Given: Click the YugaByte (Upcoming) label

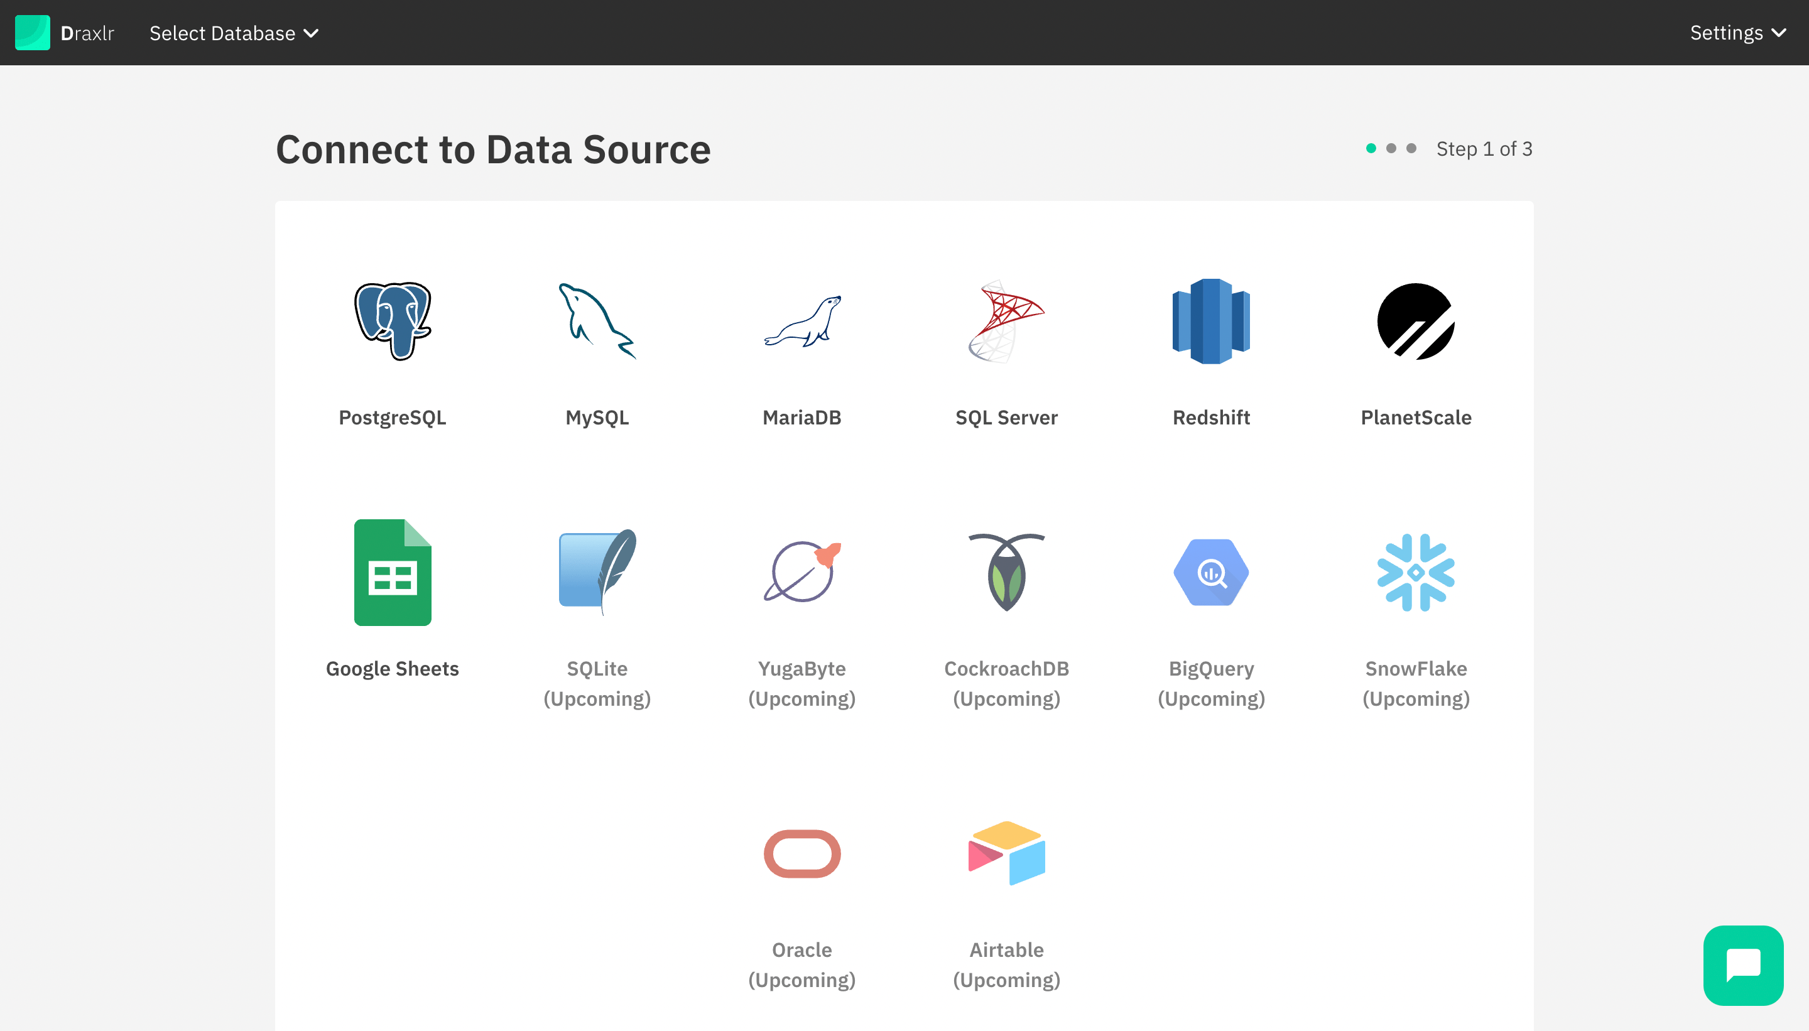Looking at the screenshot, I should pos(801,684).
